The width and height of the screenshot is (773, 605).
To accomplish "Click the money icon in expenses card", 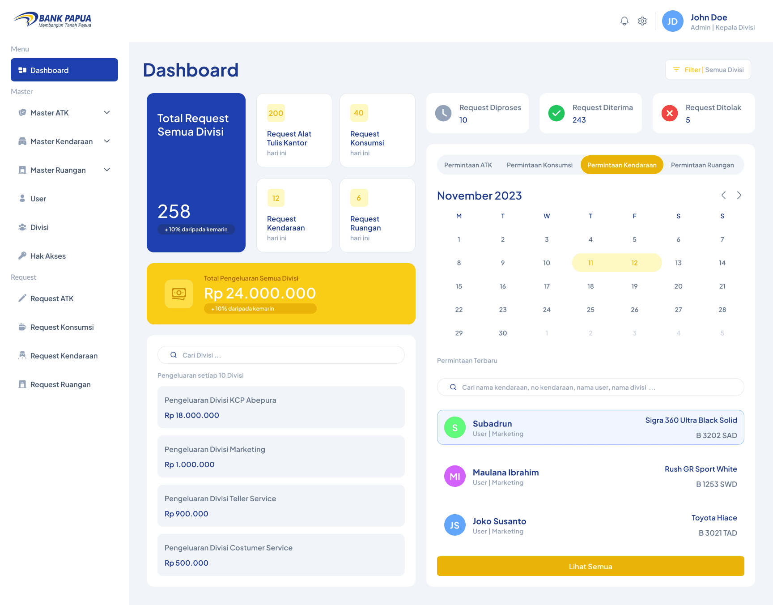I will (x=179, y=294).
